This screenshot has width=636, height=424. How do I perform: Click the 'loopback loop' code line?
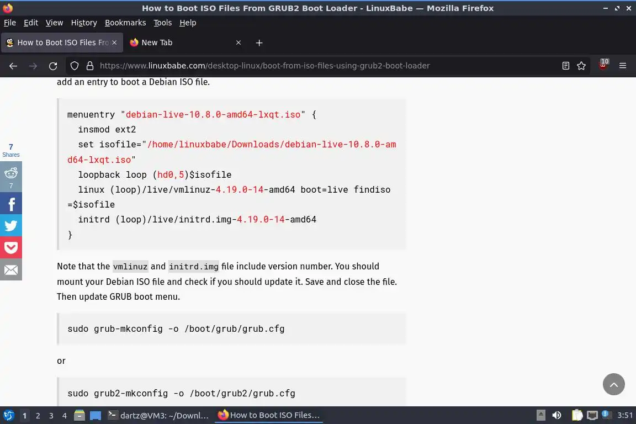155,174
